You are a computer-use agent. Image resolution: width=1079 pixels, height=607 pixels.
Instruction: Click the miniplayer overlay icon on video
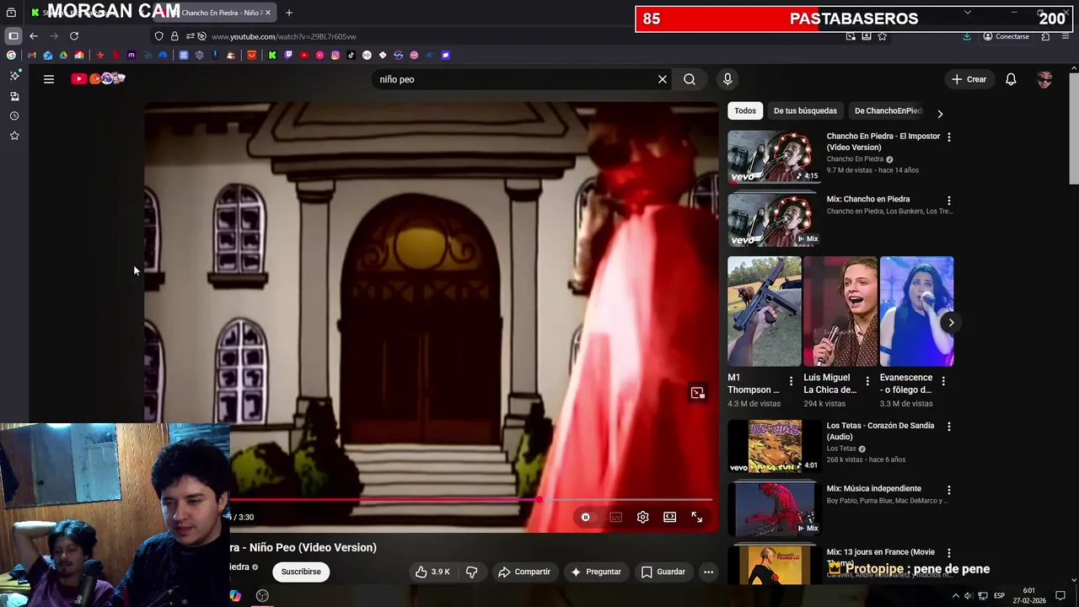coord(697,393)
